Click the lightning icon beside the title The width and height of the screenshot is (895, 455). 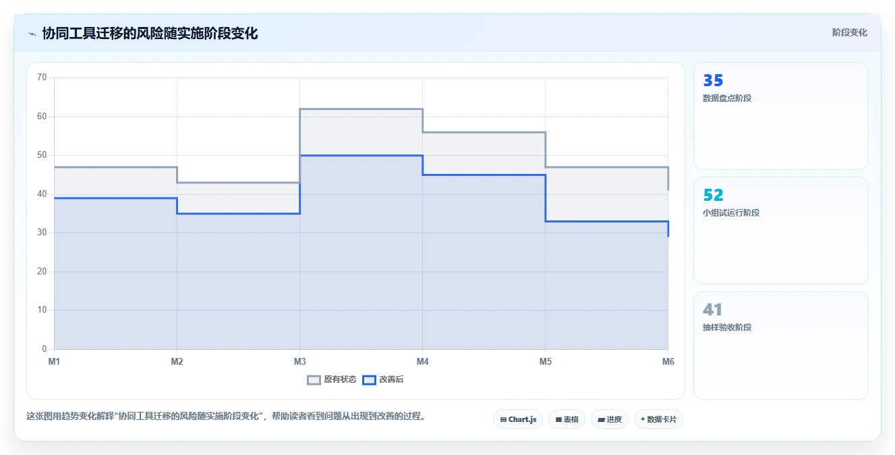point(32,34)
